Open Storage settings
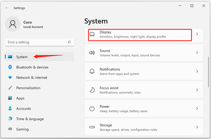Viewport: 211px width, 139px height. pos(144,127)
